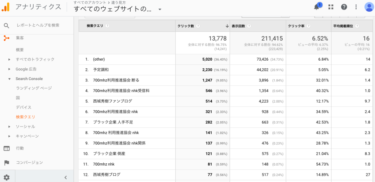The height and width of the screenshot is (182, 375).
Task: Click the help icon beside クリック数 header
Action: click(198, 26)
